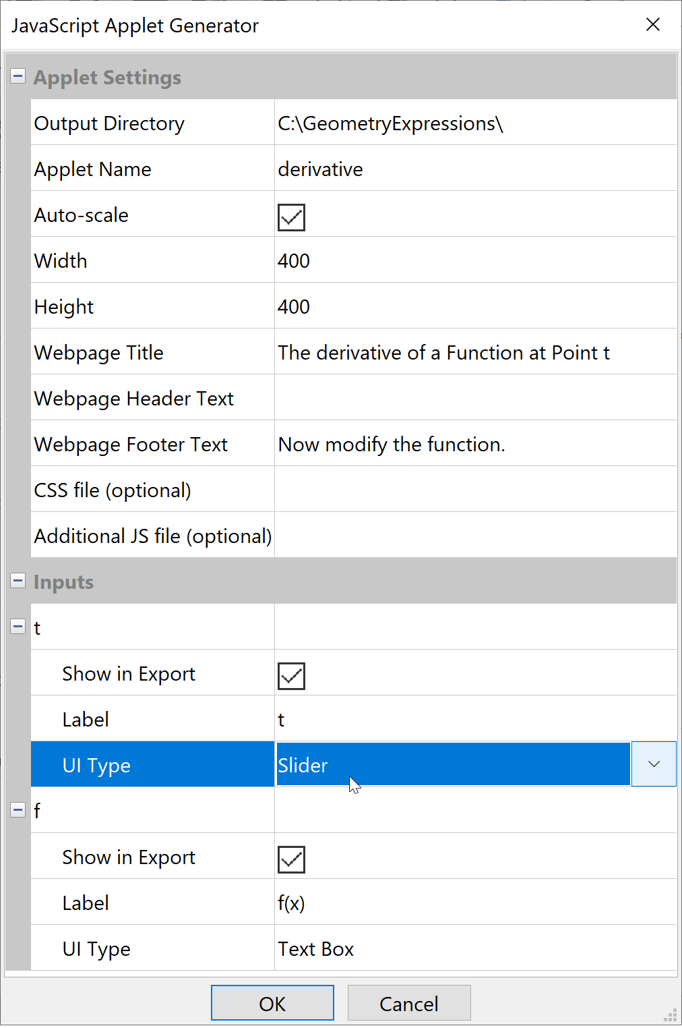This screenshot has width=682, height=1028.
Task: Select the Slider value in the combo box
Action: click(452, 764)
